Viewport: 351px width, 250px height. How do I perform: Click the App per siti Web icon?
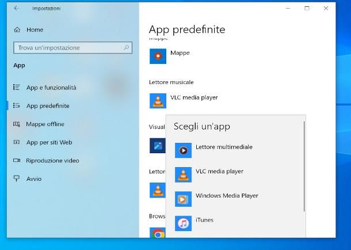tap(17, 142)
